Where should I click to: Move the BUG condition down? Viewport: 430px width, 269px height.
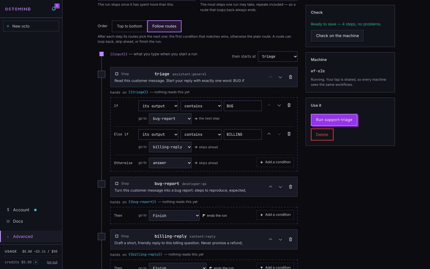pyautogui.click(x=279, y=105)
